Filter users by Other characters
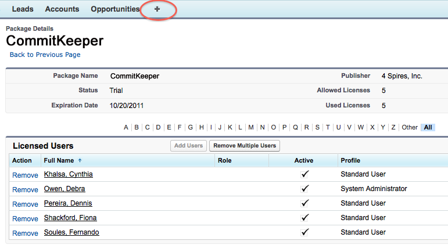The height and width of the screenshot is (248, 448). [410, 127]
